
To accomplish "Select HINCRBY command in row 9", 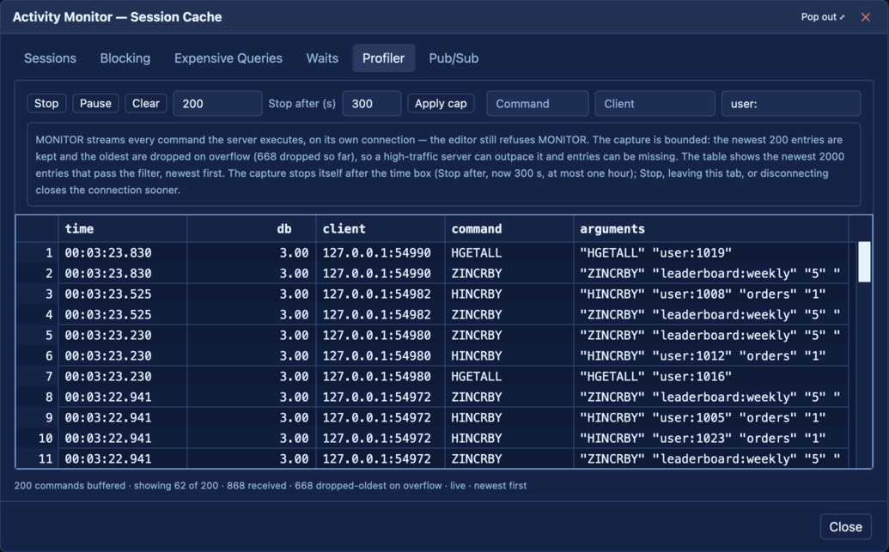I will 508,418.
